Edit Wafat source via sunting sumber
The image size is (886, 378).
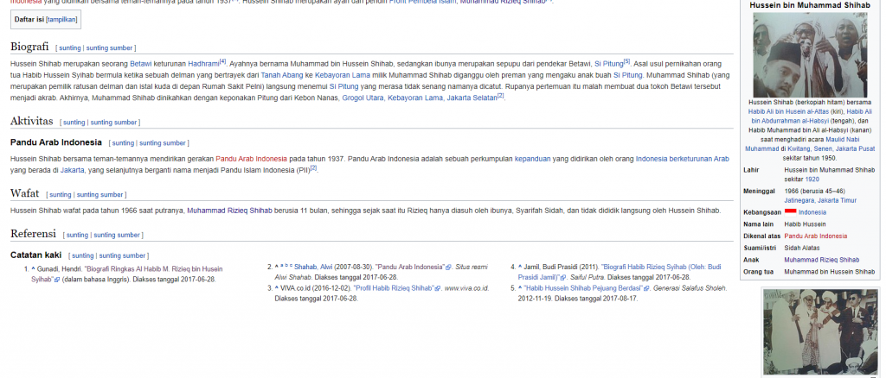click(x=100, y=195)
